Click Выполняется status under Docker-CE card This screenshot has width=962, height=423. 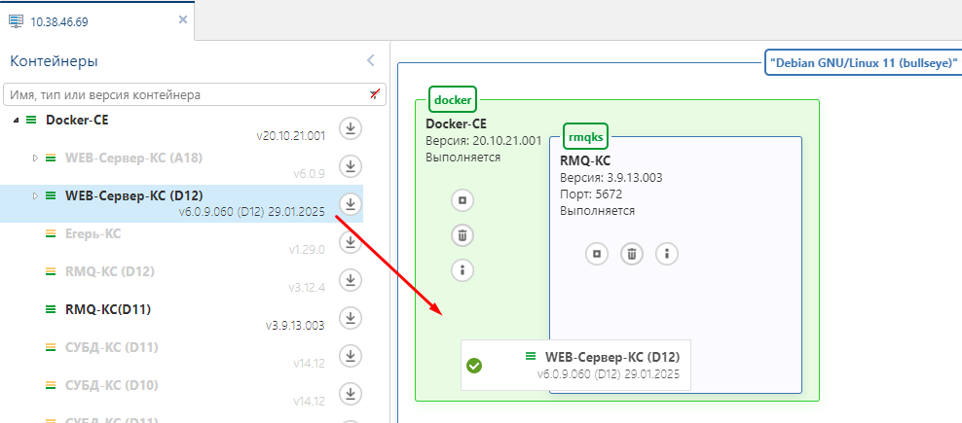(x=463, y=157)
